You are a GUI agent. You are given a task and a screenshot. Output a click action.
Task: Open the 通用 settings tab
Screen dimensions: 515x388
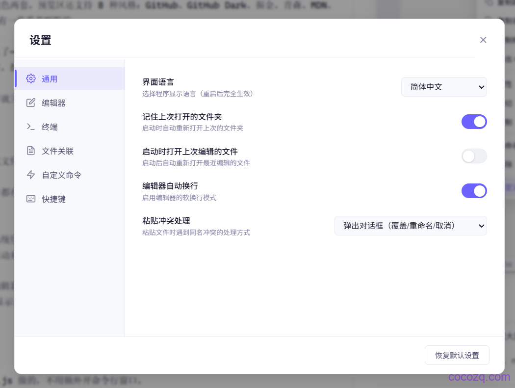point(70,78)
